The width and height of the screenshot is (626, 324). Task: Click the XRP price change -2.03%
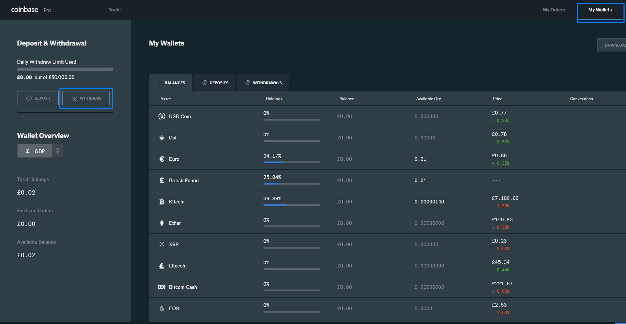tap(501, 249)
